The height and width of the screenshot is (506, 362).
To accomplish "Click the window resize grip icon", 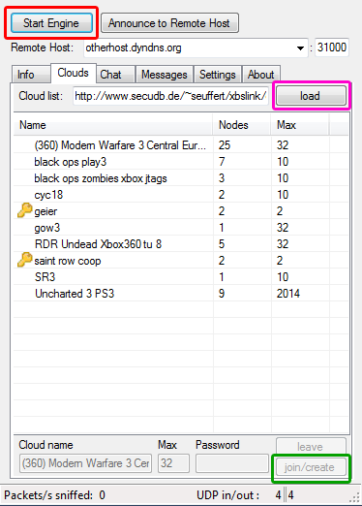I will (x=354, y=497).
